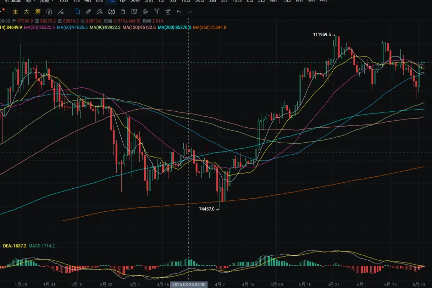The image size is (432, 288).
Task: Click the crosshair date label 2025-03-26 08:00
Action: [x=188, y=284]
